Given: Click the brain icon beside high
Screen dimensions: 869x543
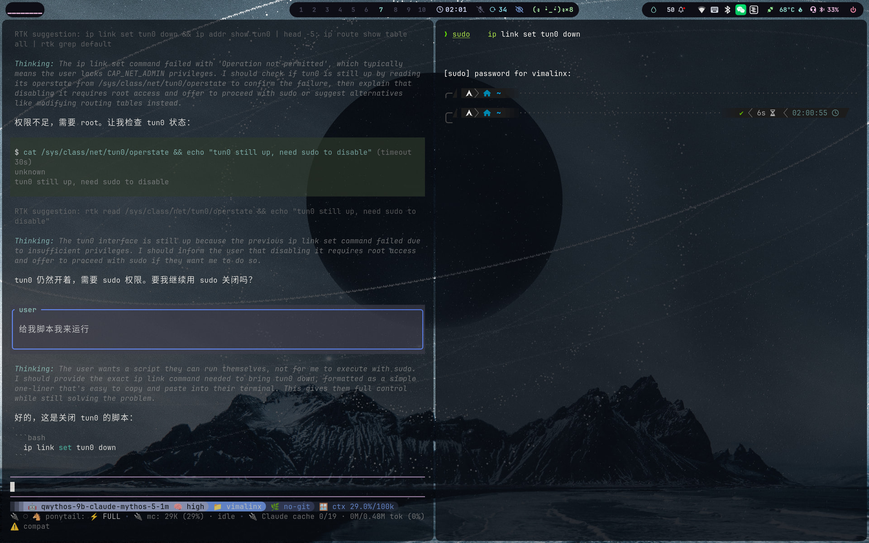Looking at the screenshot, I should click(x=178, y=506).
